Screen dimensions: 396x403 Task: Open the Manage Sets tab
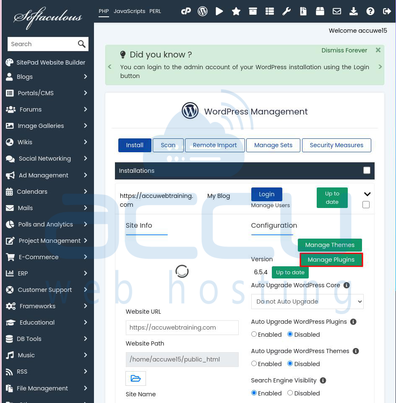273,145
